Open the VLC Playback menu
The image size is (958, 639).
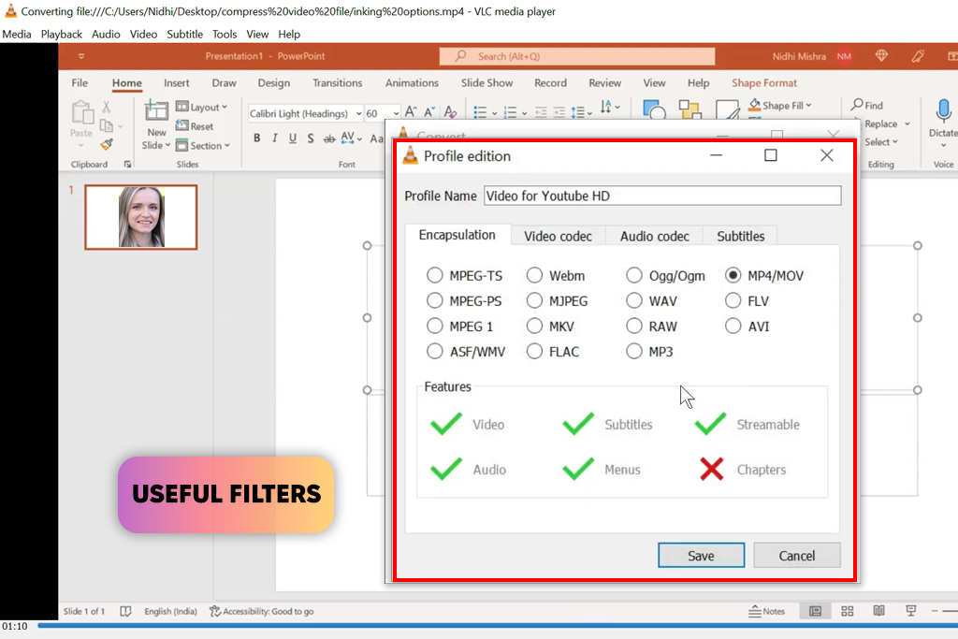(62, 34)
